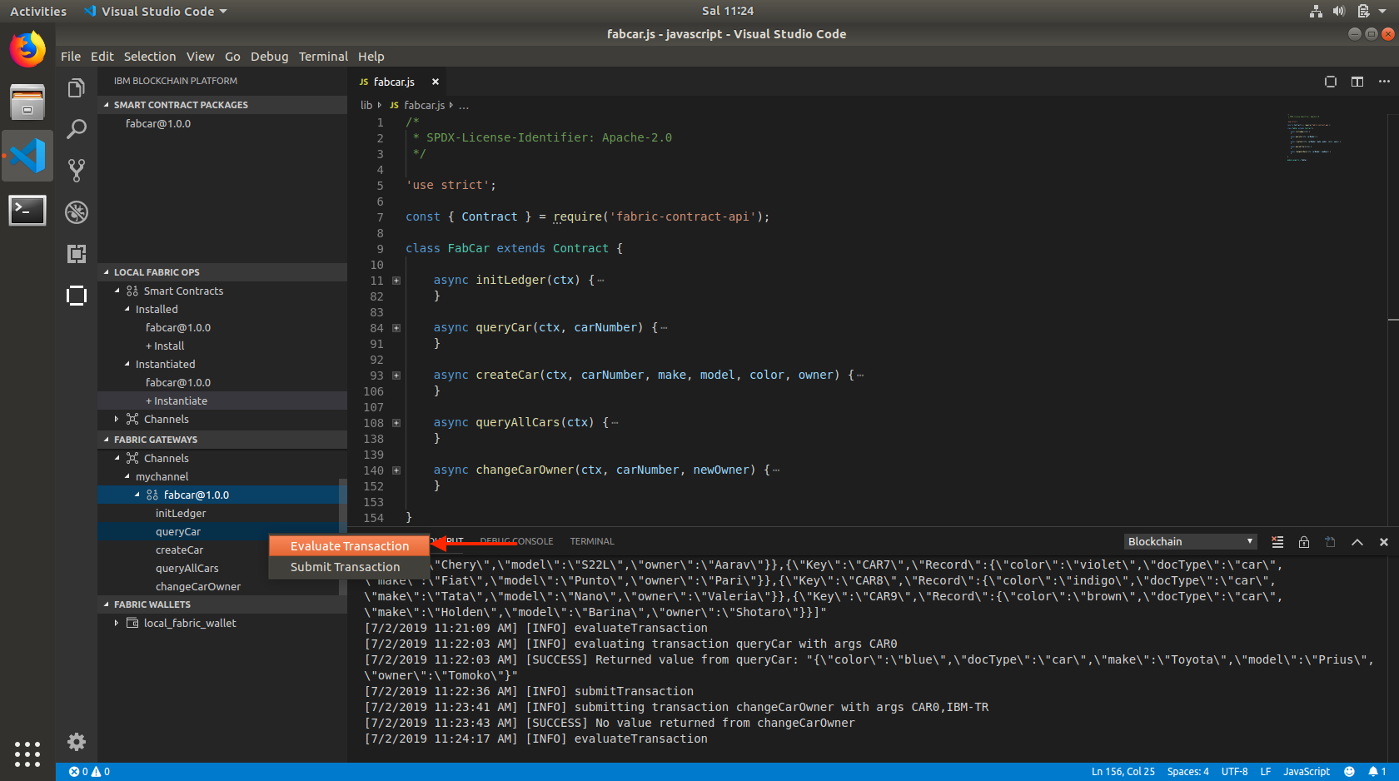The image size is (1399, 781).
Task: Open Files manager from the dock
Action: pos(27,102)
